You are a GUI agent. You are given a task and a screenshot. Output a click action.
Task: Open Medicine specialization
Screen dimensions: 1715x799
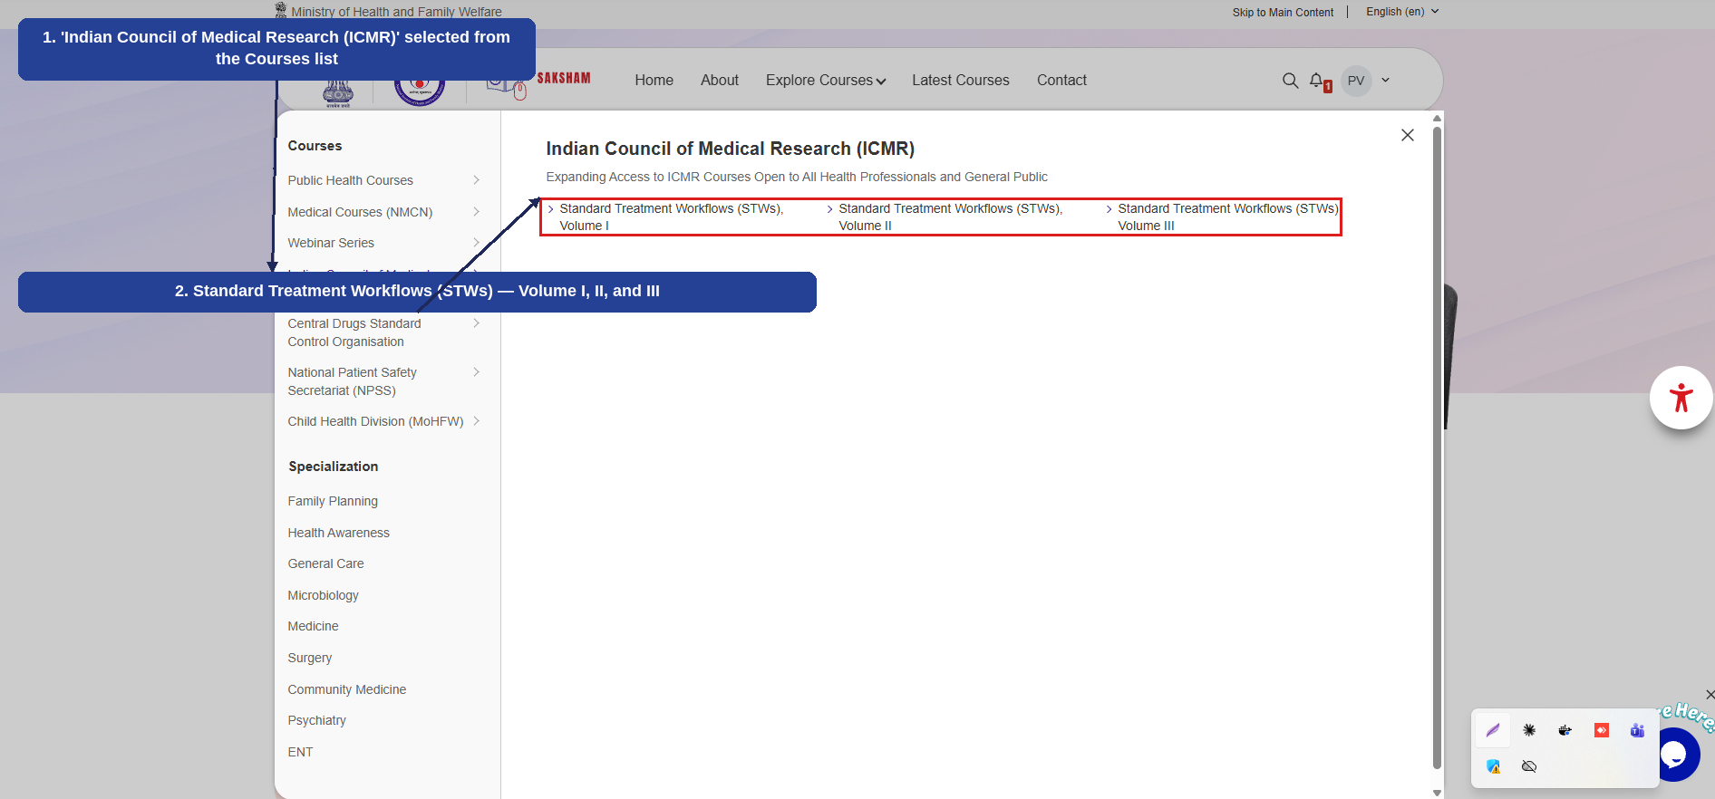[x=313, y=626]
